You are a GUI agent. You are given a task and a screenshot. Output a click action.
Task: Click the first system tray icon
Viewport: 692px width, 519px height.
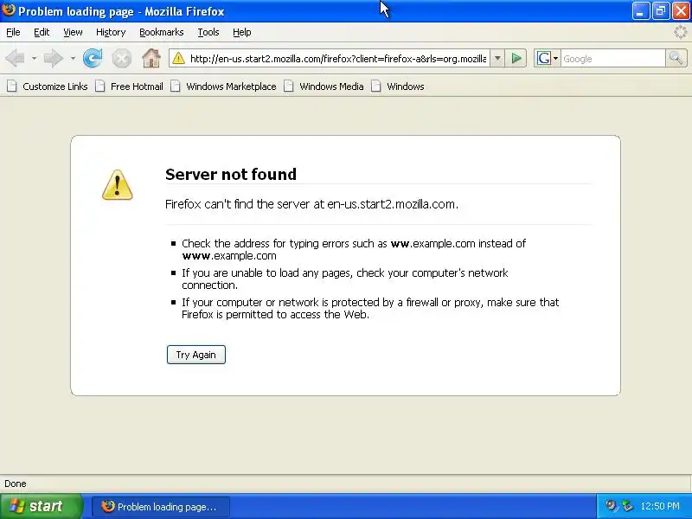click(x=611, y=506)
